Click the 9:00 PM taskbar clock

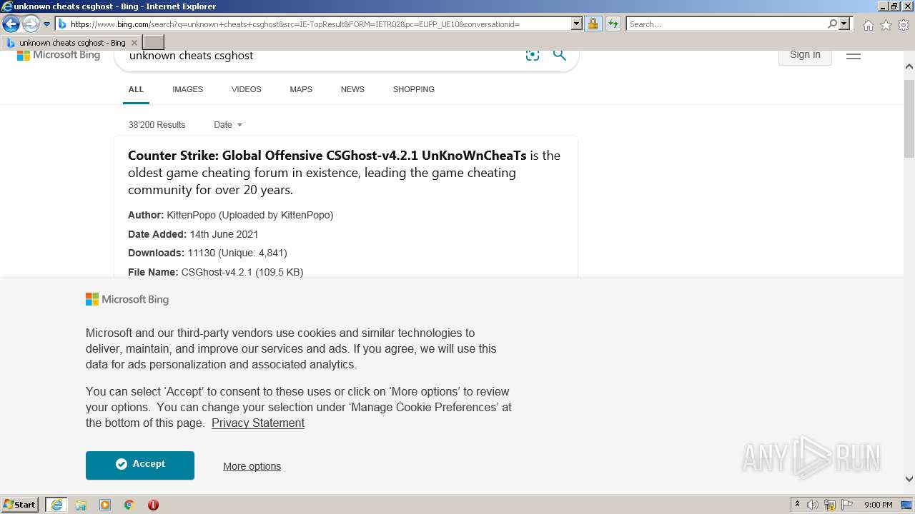coord(878,505)
